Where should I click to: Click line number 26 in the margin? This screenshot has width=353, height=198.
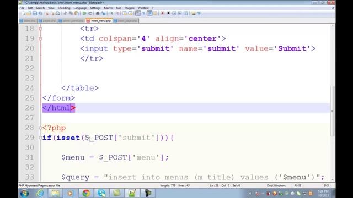pyautogui.click(x=29, y=108)
